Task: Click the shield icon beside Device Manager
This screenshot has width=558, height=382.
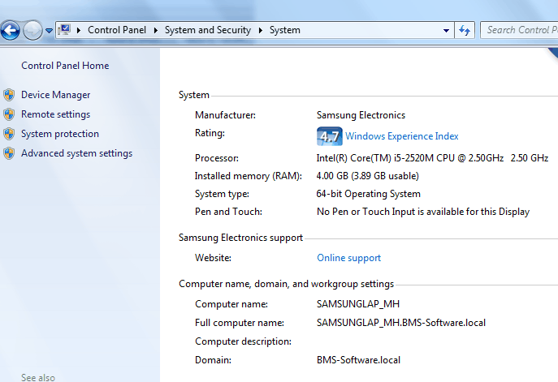Action: pyautogui.click(x=9, y=95)
